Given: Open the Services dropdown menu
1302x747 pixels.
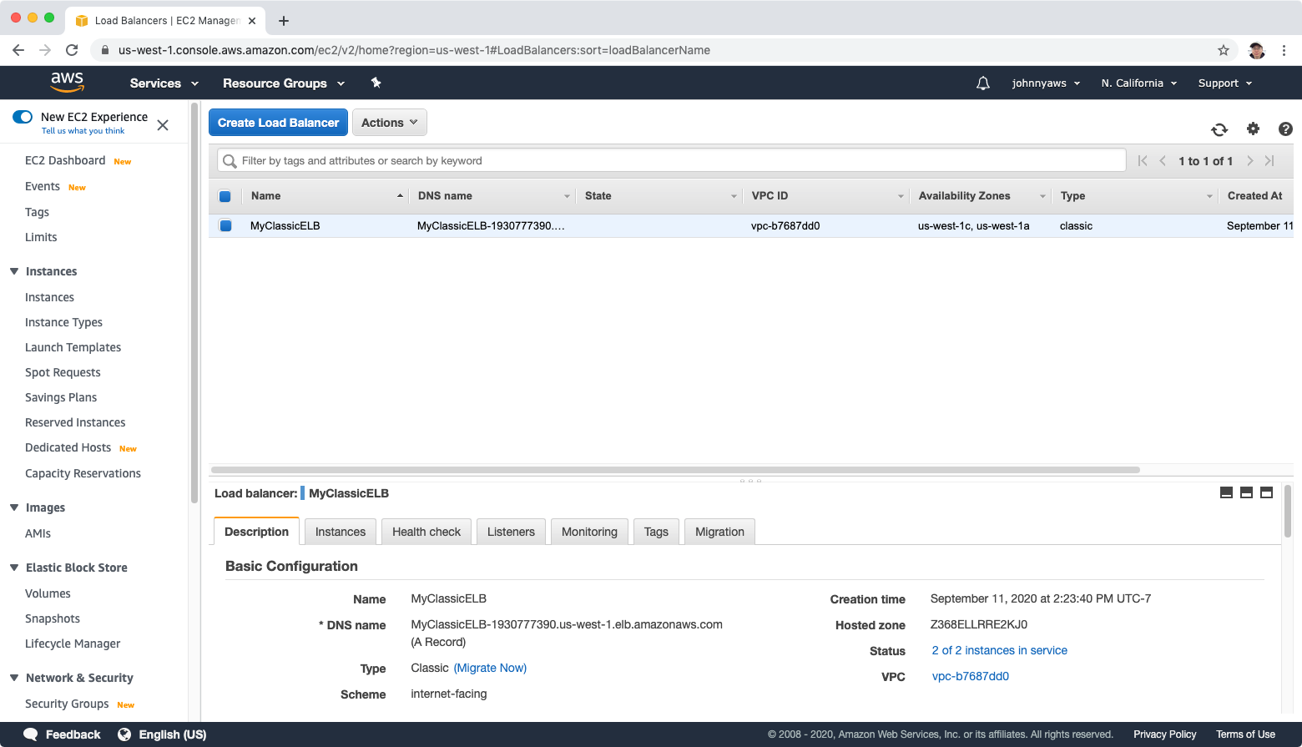Looking at the screenshot, I should pos(164,83).
